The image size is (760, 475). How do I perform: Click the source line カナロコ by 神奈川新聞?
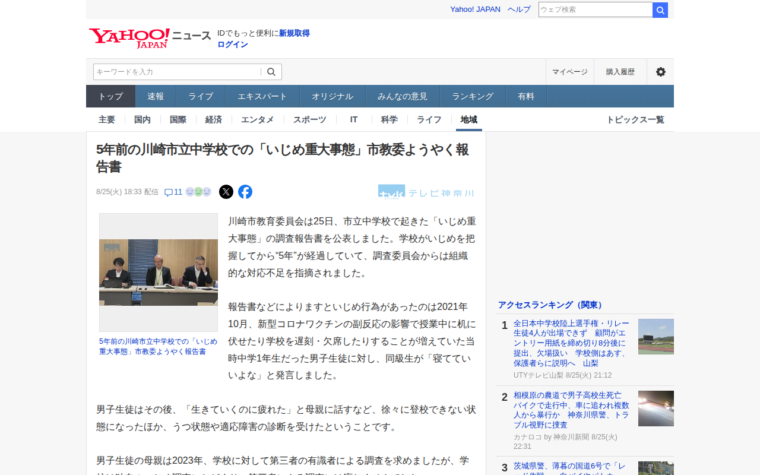(x=566, y=441)
